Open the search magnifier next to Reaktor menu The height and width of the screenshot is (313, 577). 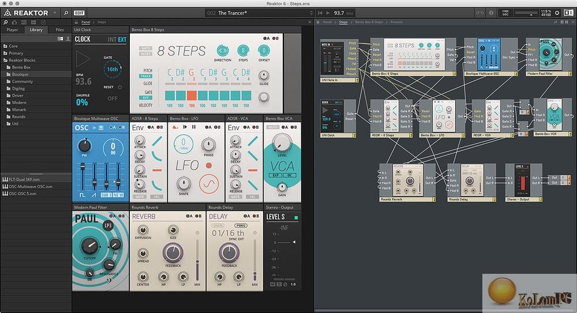pyautogui.click(x=66, y=13)
